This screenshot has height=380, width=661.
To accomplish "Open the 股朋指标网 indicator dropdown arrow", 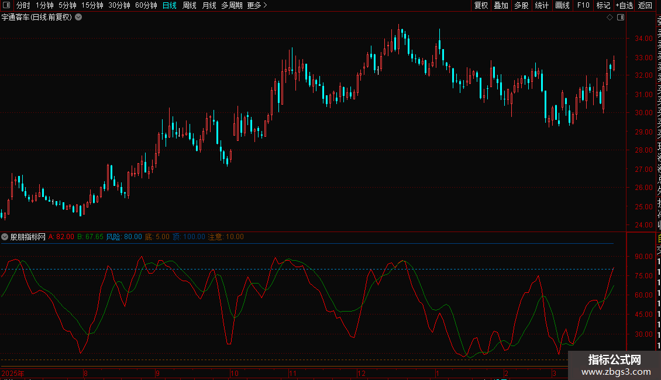I will point(5,237).
